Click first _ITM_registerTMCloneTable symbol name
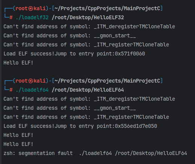The image size is (195, 164). click(131, 45)
